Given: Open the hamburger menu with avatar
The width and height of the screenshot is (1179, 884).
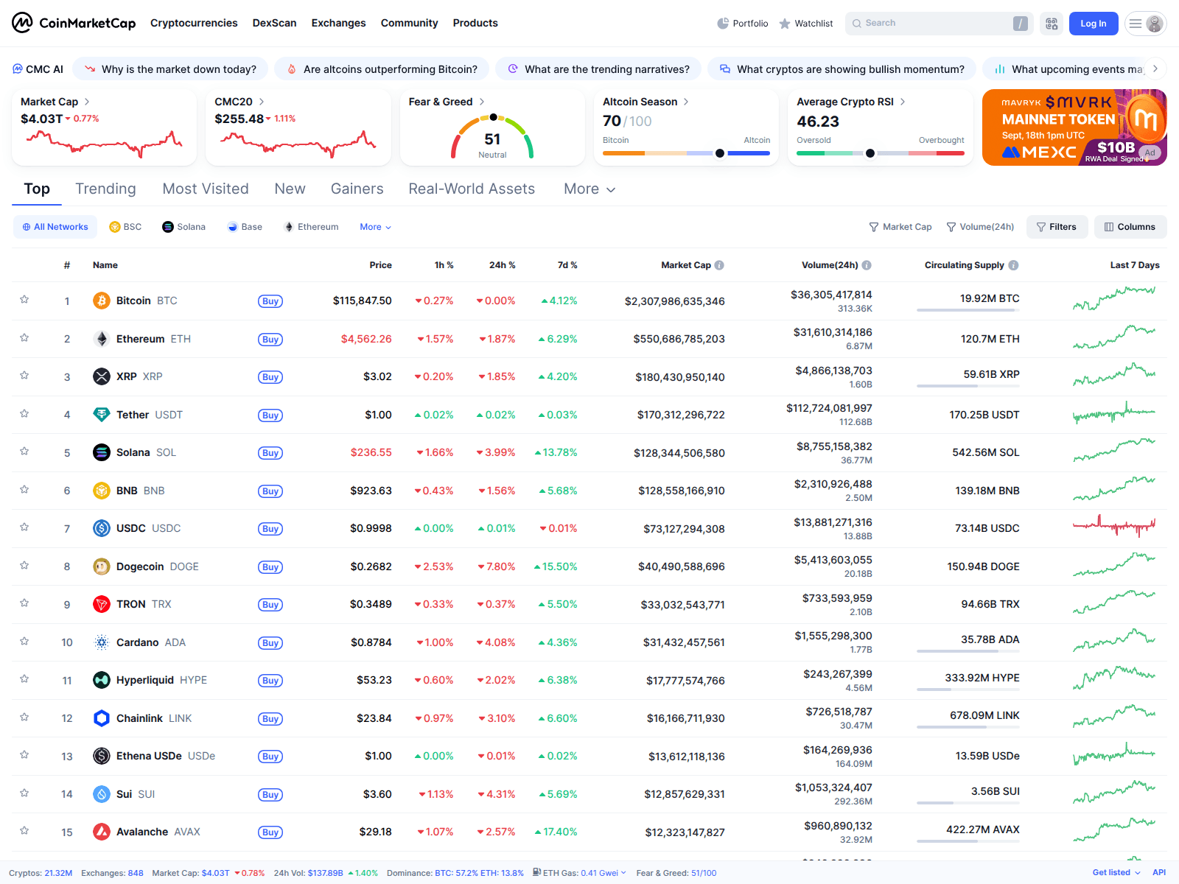Looking at the screenshot, I should coord(1146,24).
